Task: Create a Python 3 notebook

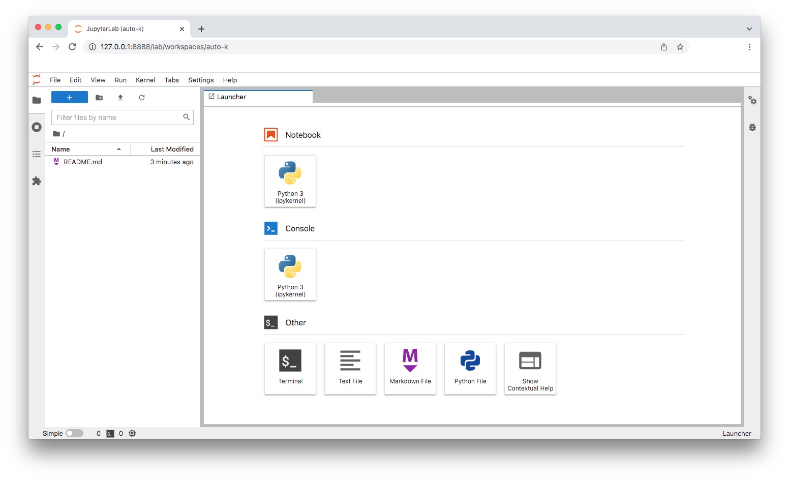Action: [x=290, y=181]
